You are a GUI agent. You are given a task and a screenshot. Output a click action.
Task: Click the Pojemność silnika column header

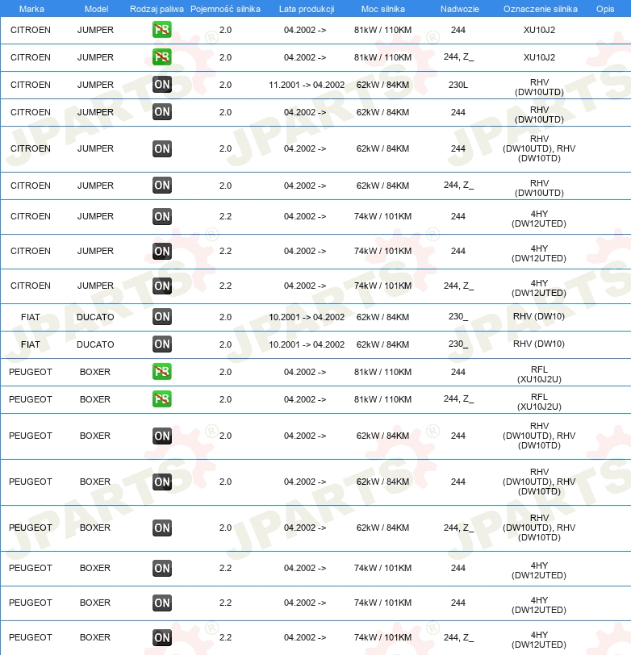click(x=225, y=9)
